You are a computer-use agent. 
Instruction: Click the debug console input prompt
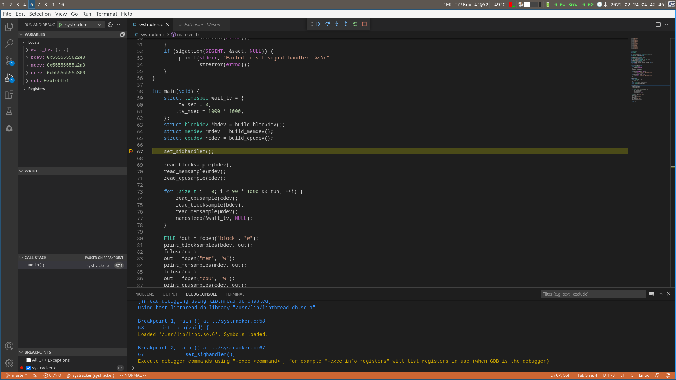401,368
